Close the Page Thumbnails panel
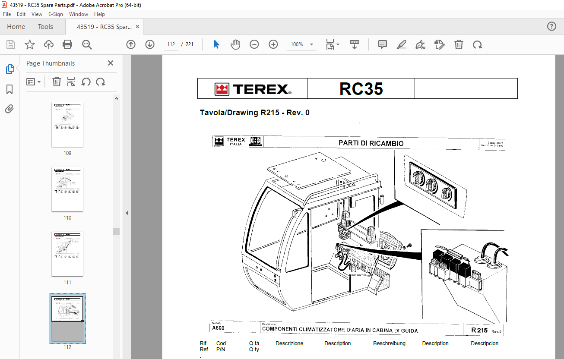 coord(111,63)
